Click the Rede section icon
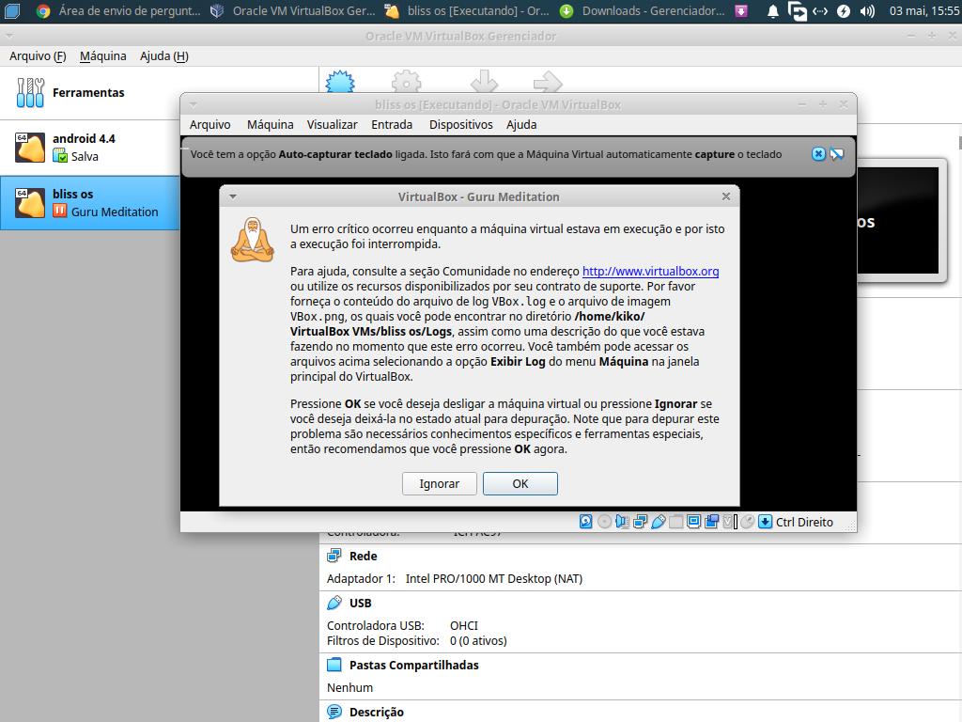 334,556
